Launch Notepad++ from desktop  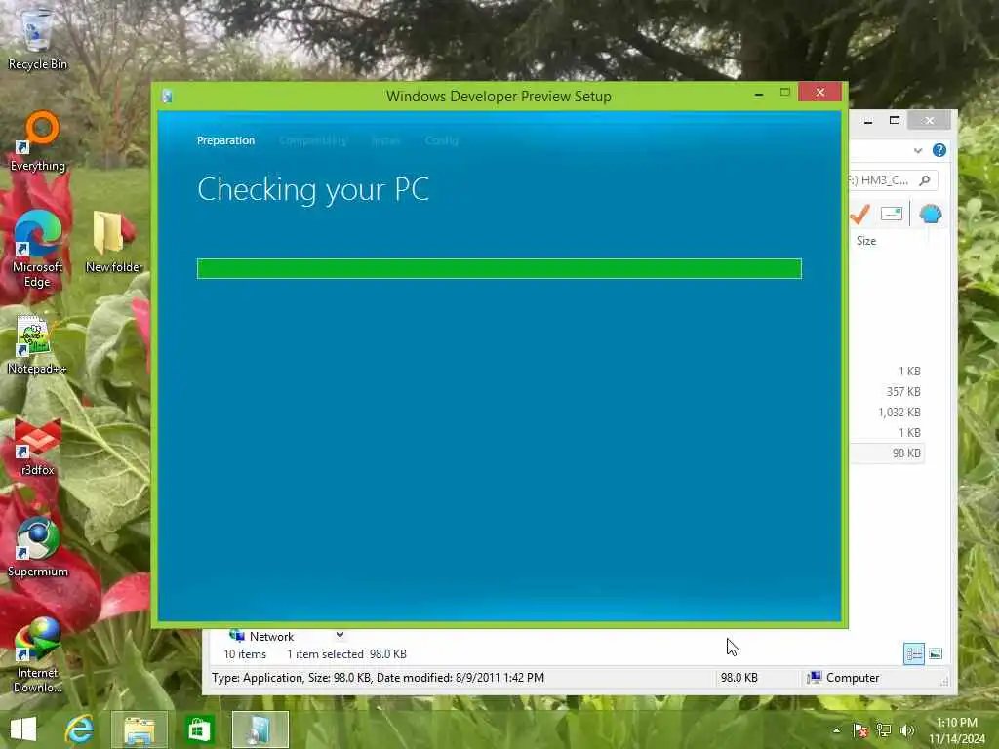37,344
